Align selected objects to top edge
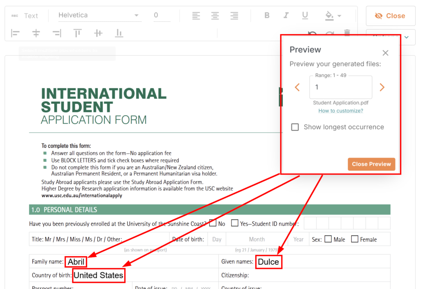 pos(77,33)
